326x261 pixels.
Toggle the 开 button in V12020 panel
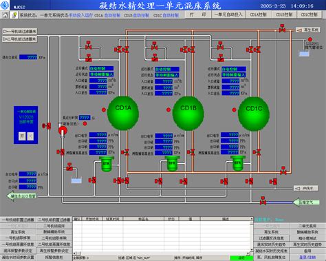[x=22, y=136]
